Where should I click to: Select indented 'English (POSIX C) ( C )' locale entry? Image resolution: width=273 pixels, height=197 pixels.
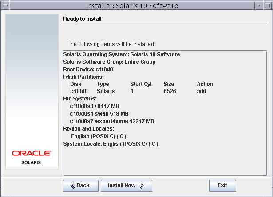(99, 136)
